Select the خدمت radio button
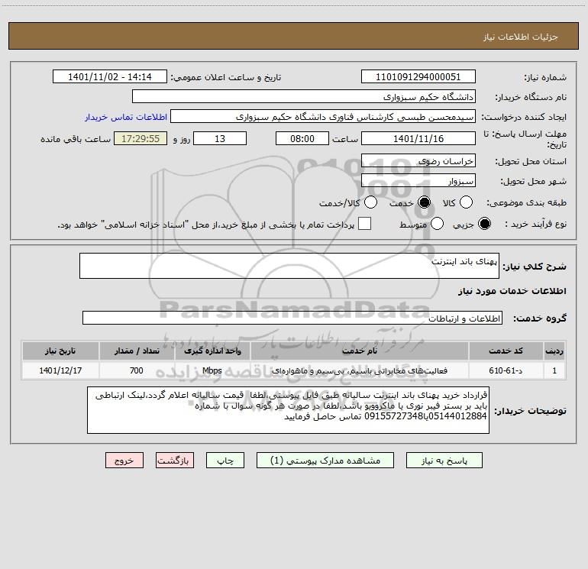 [x=424, y=202]
